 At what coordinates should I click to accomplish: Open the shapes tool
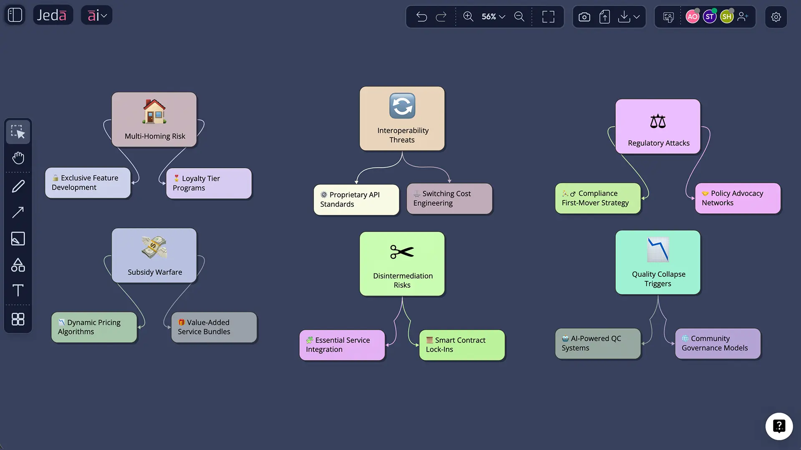pos(18,265)
